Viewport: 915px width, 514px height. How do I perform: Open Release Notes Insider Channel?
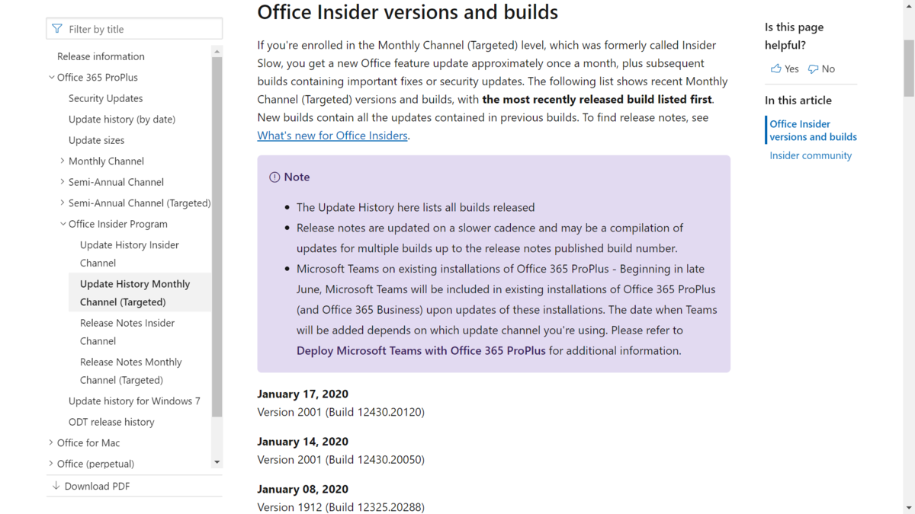point(127,332)
